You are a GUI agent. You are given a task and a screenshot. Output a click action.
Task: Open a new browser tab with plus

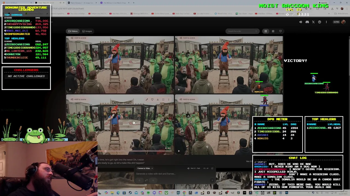pyautogui.click(x=134, y=3)
